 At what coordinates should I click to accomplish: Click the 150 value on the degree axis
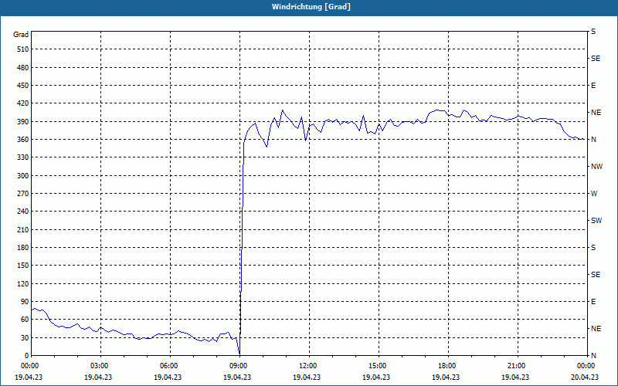click(22, 266)
